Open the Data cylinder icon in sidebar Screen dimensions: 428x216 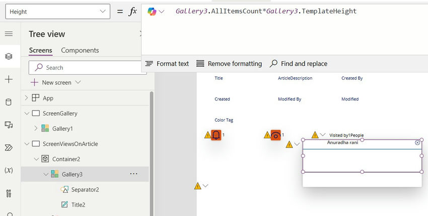coord(9,102)
